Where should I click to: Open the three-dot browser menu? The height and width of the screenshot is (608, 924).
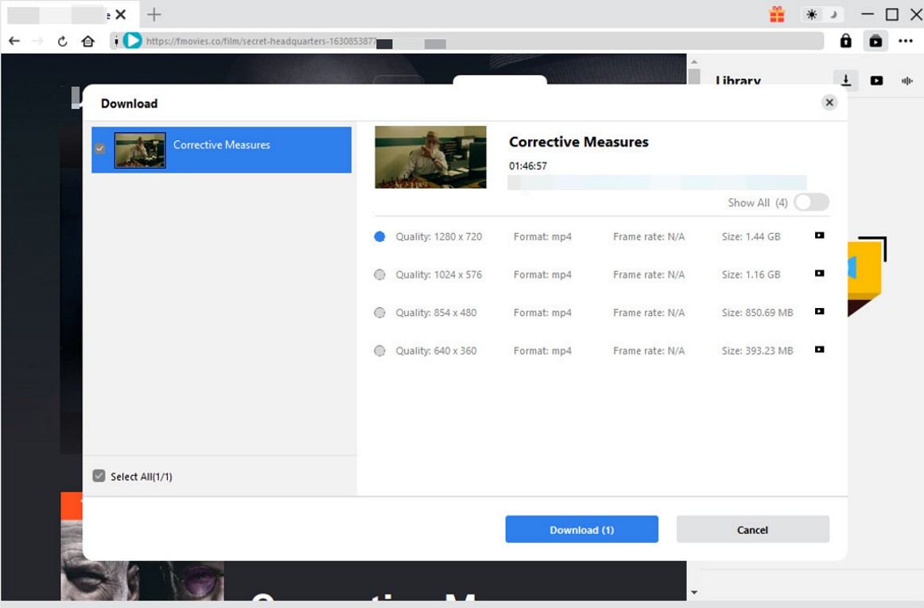[x=906, y=40]
